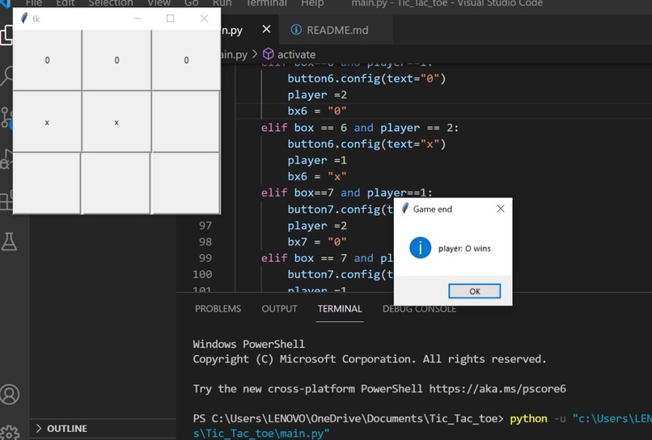Viewport: 652px width, 440px height.
Task: Click the blue info icon in Game end dialog
Action: pos(420,247)
